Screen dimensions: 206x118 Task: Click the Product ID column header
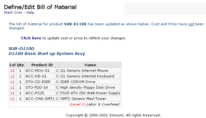(42, 65)
